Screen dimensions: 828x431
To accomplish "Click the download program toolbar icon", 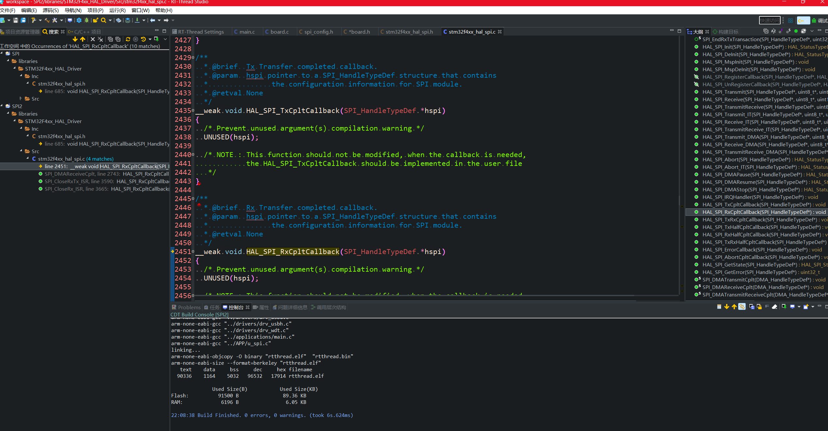I will coord(137,20).
